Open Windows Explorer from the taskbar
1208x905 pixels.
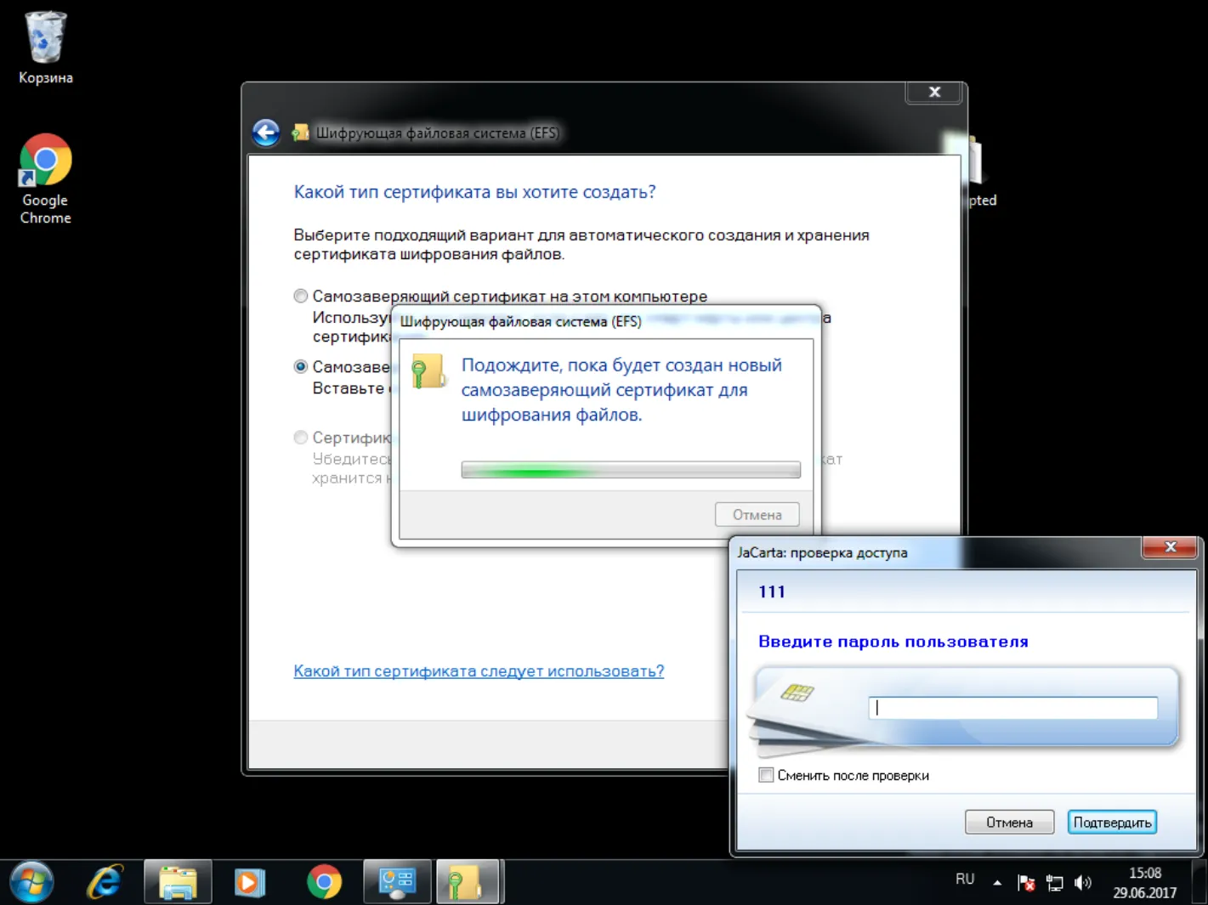[178, 882]
